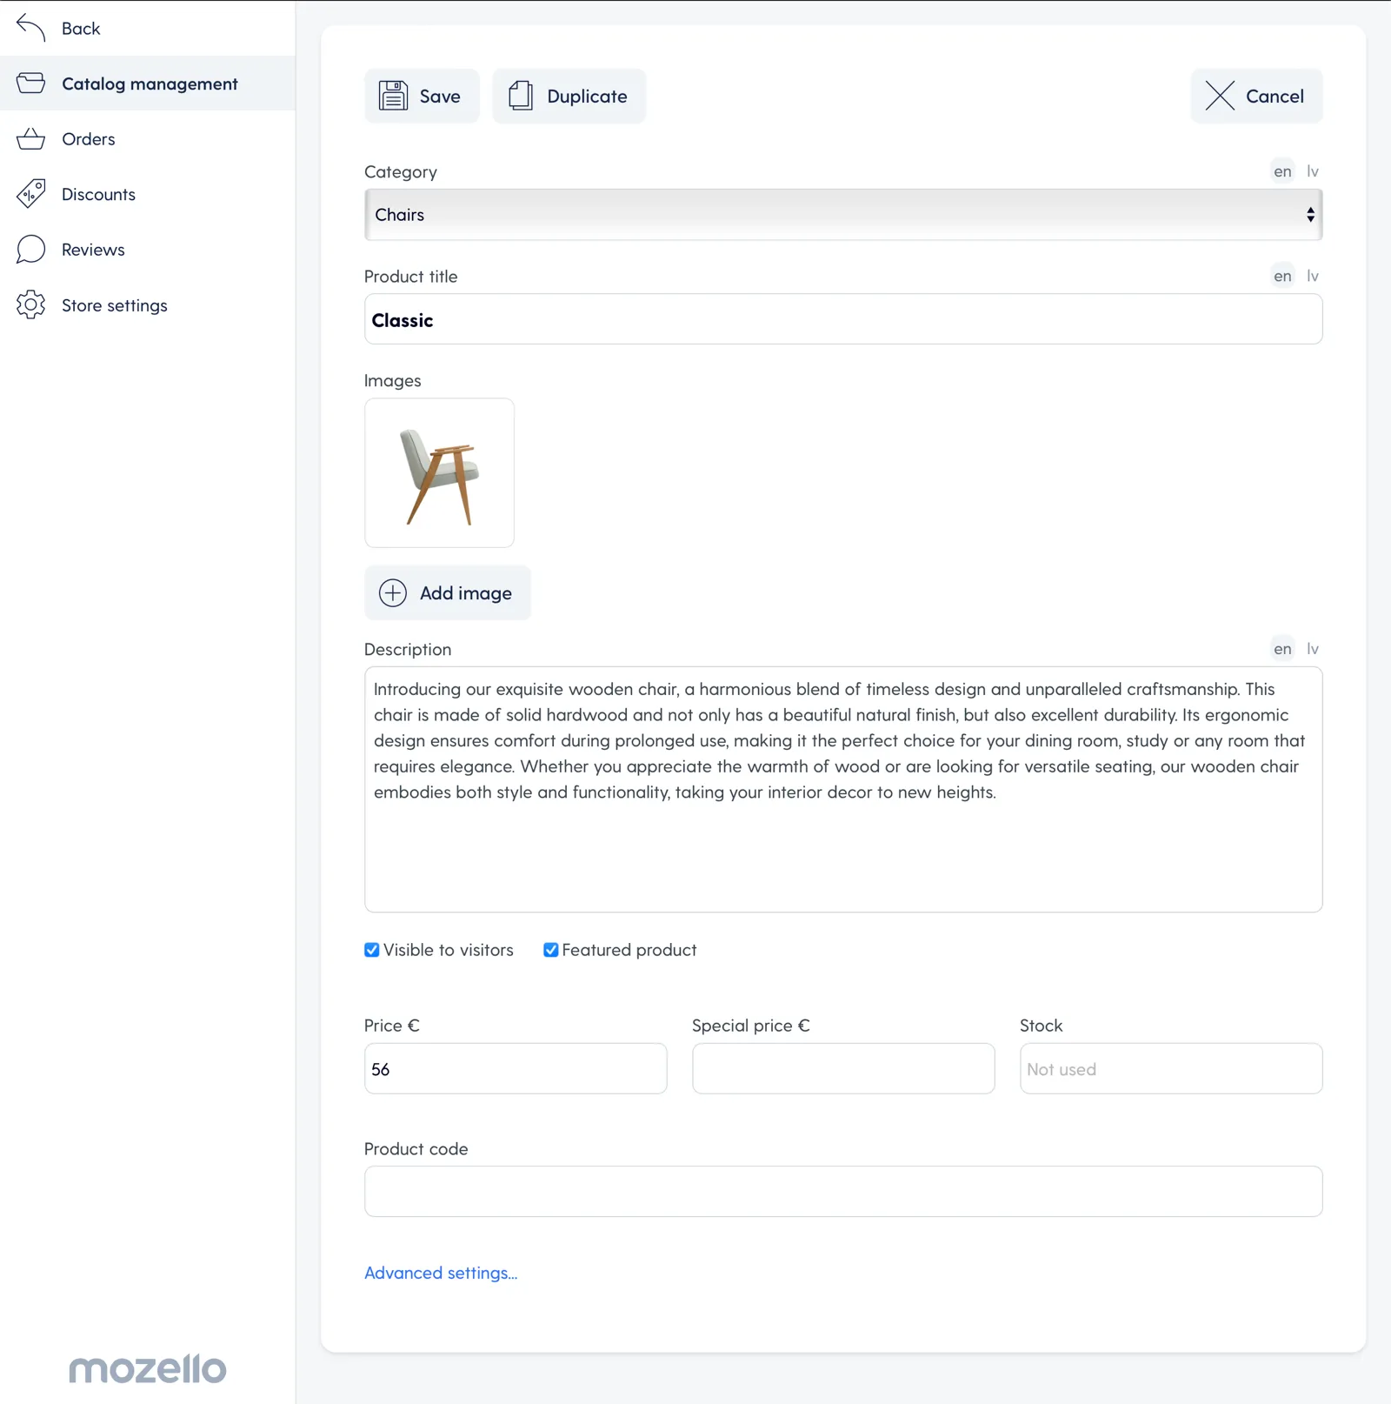The width and height of the screenshot is (1391, 1404).
Task: Switch Description language to lv
Action: (x=1313, y=649)
